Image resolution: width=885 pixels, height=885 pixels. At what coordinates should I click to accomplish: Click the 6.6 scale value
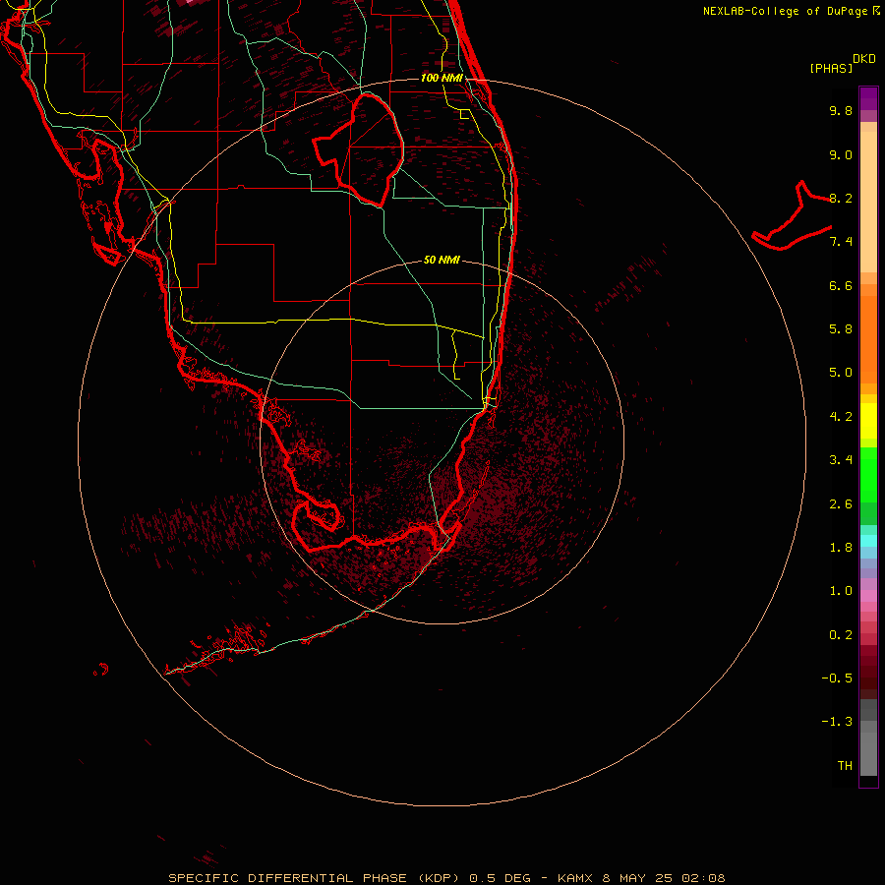pyautogui.click(x=841, y=285)
